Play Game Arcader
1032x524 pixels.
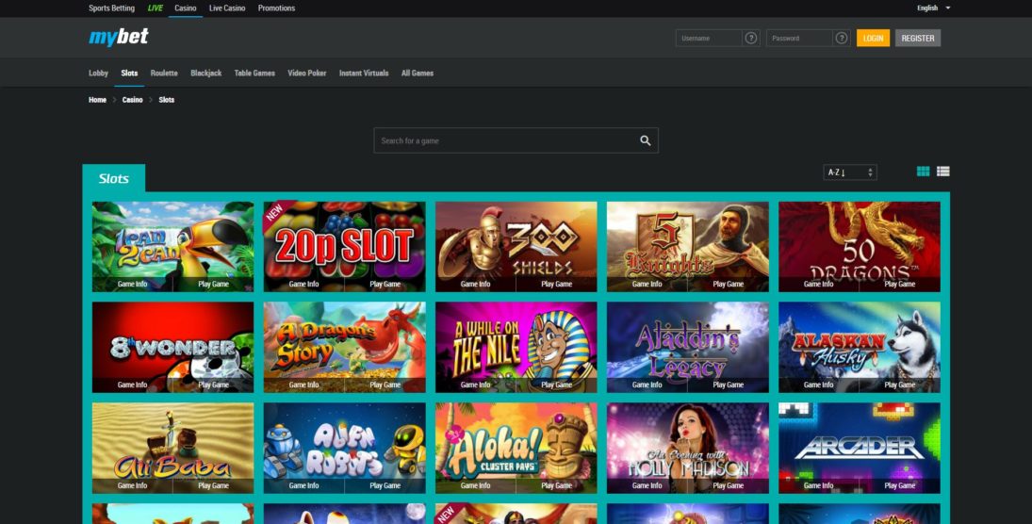pos(900,485)
